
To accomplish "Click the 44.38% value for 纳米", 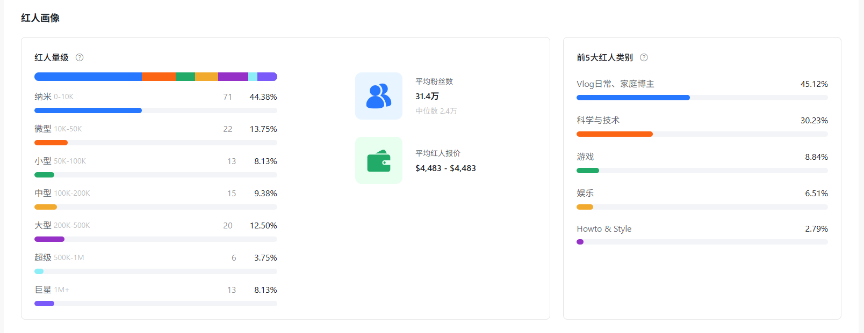I will (x=263, y=97).
